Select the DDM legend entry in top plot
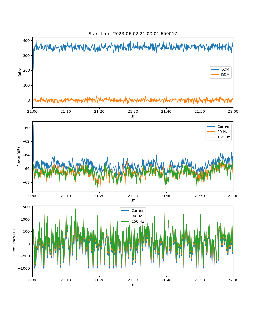The height and width of the screenshot is (310, 259). (x=220, y=75)
